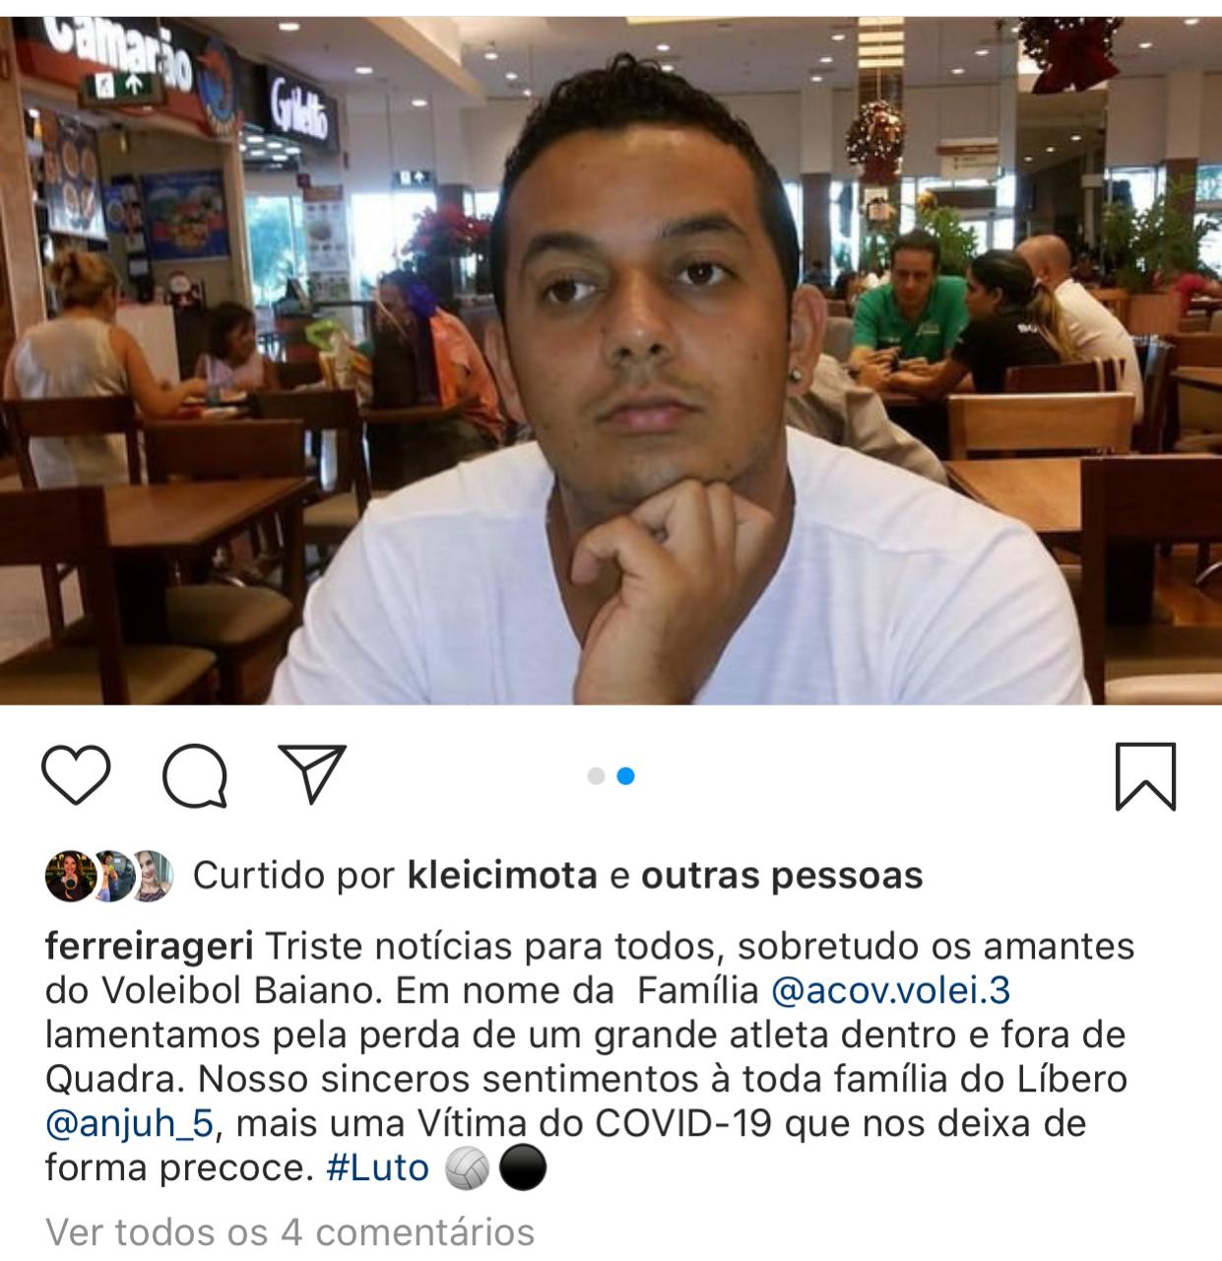Like the post with heart icon
The height and width of the screenshot is (1261, 1222).
[x=78, y=775]
